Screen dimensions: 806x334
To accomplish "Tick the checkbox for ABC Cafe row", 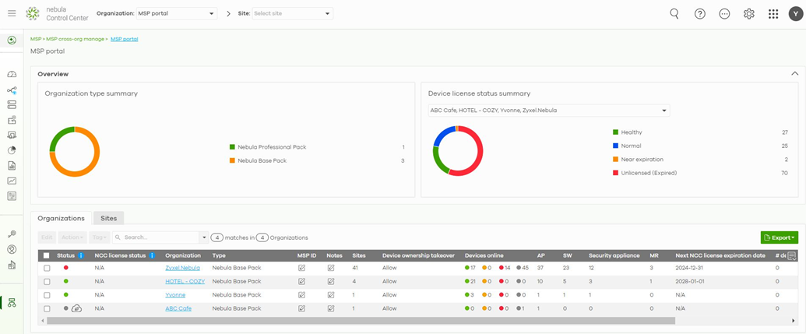I will point(47,308).
